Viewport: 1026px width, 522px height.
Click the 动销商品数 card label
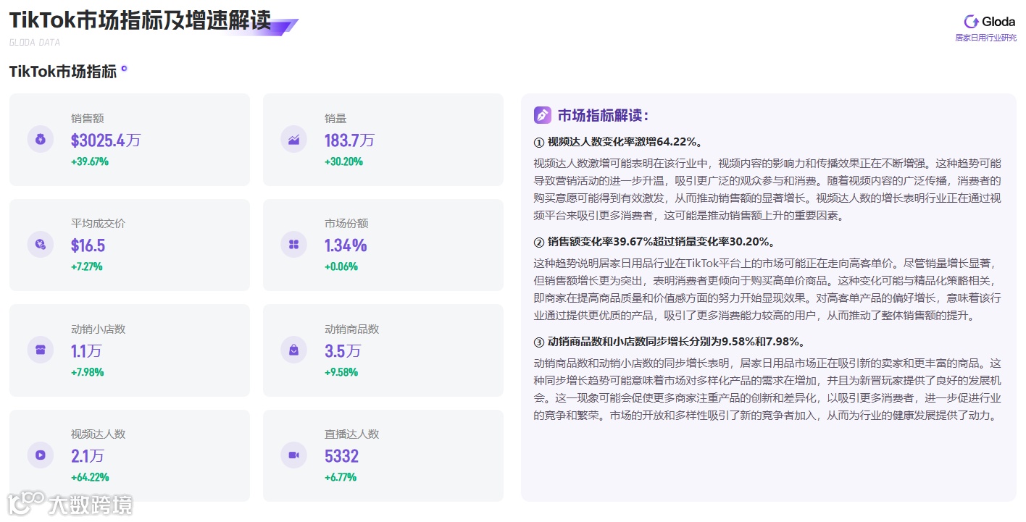[x=351, y=329]
